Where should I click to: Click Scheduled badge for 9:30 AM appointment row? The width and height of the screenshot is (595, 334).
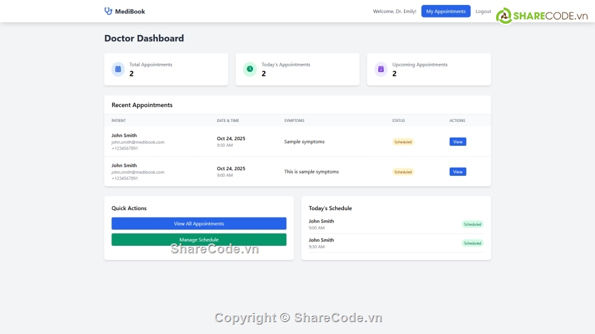403,142
